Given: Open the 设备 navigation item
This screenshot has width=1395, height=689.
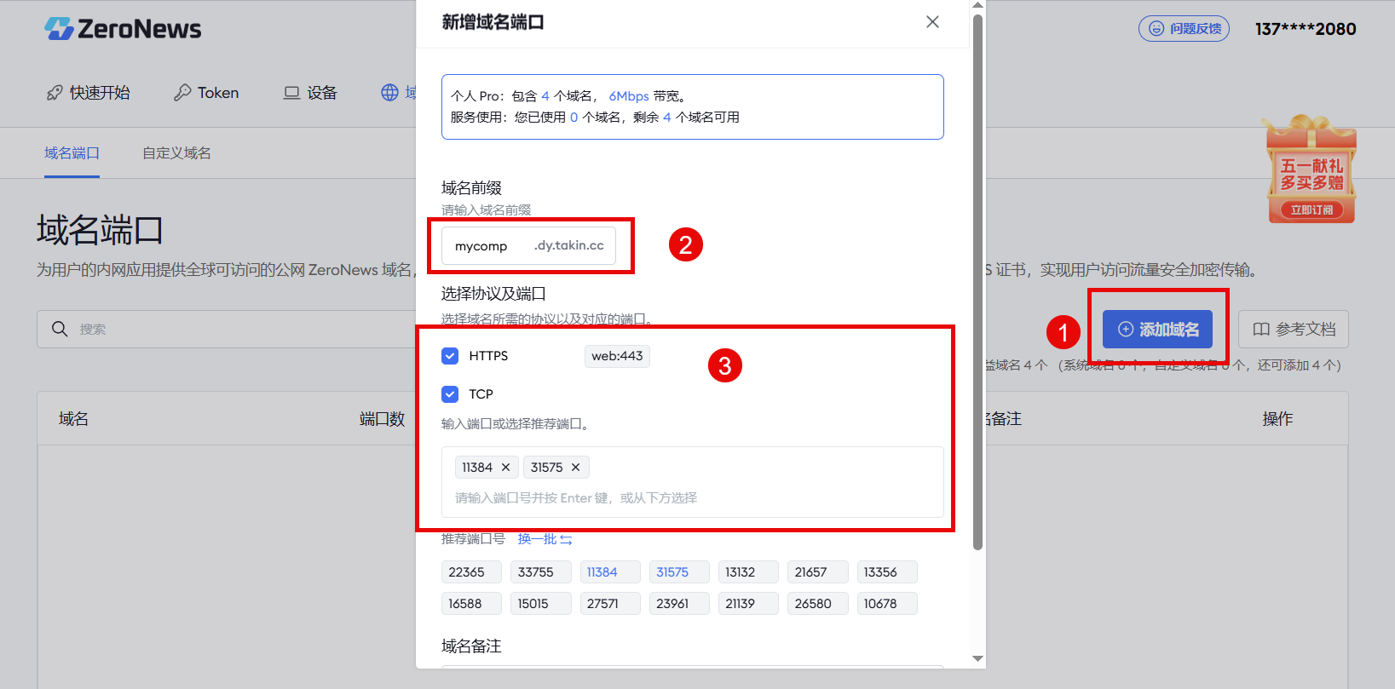Looking at the screenshot, I should click(x=310, y=93).
